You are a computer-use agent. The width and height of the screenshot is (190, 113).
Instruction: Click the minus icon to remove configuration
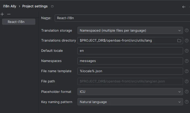[9, 14]
